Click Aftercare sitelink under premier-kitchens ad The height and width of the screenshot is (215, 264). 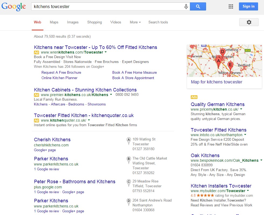pyautogui.click(x=58, y=104)
